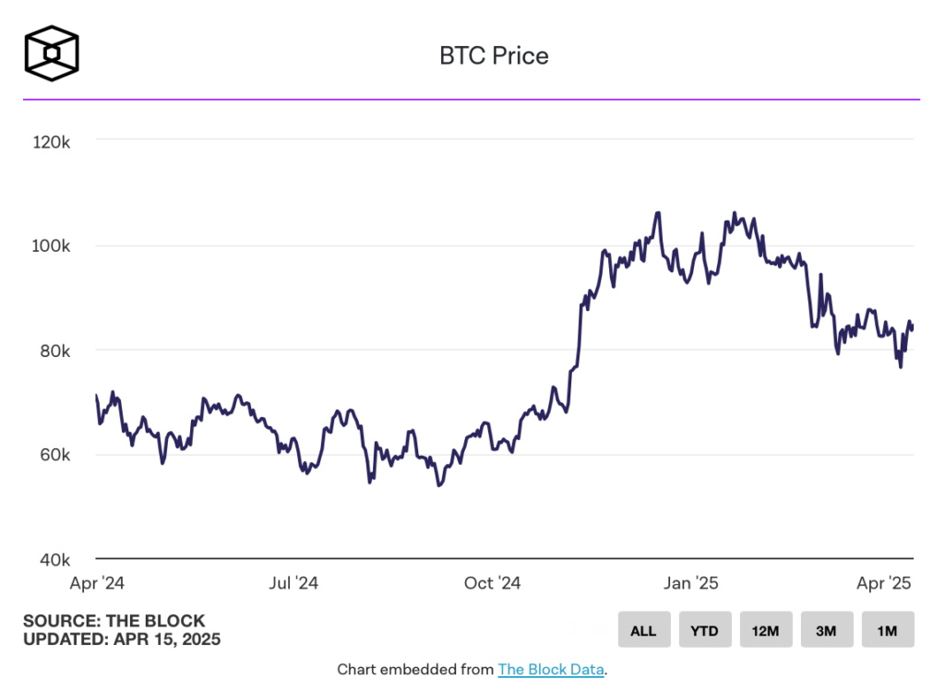Click the BTC Price chart title
945x691 pixels.
click(x=494, y=56)
